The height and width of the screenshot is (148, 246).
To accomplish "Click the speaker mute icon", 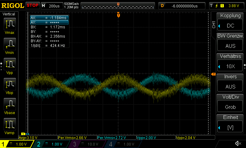I will coord(238,144).
